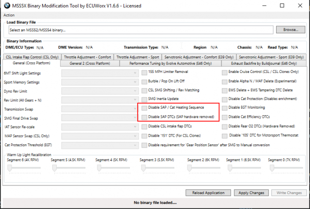Enable 155 MPH Limiter Removal checkbox
Screen dimensions: 310x209
click(144, 72)
